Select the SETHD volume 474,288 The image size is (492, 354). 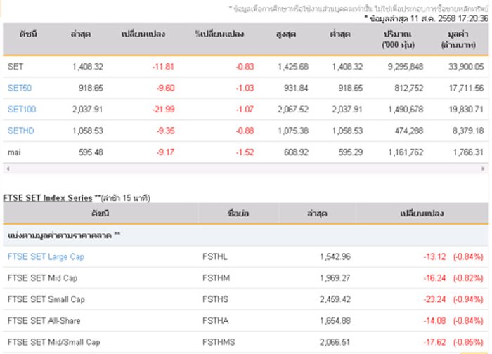tap(409, 131)
